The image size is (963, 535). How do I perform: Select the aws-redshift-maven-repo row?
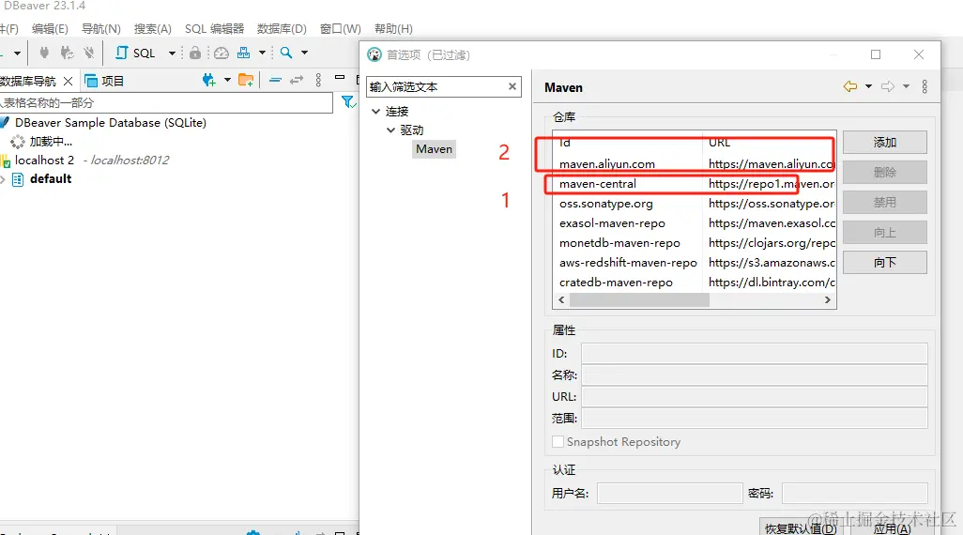[x=694, y=262]
